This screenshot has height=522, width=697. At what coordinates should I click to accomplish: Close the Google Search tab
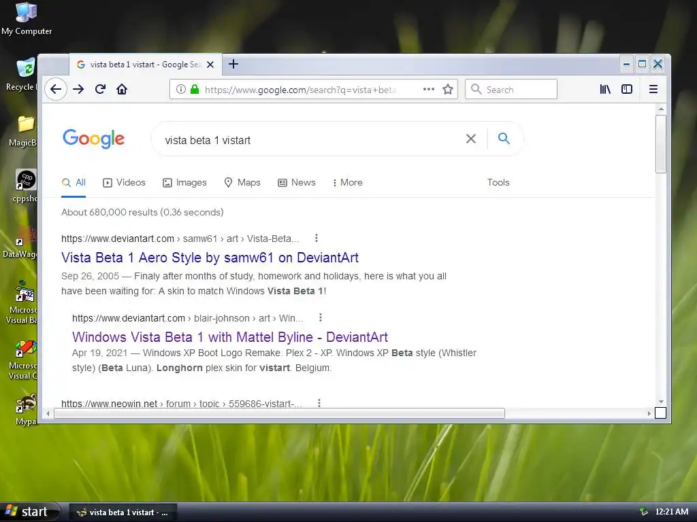click(210, 65)
